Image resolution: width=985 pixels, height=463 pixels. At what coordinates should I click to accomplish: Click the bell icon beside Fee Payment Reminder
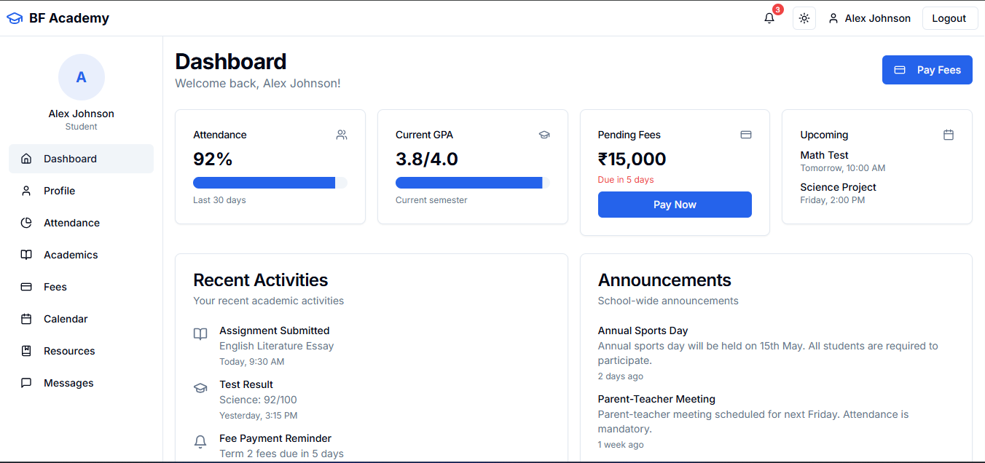200,442
